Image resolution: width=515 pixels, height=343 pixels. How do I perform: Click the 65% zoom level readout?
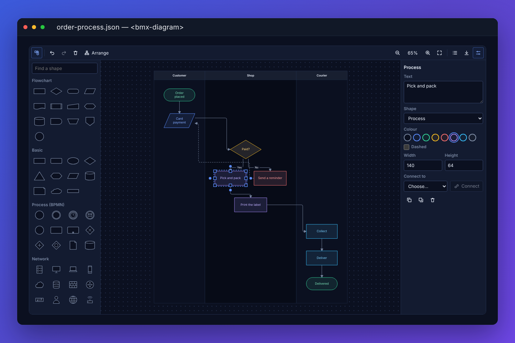[x=413, y=53]
